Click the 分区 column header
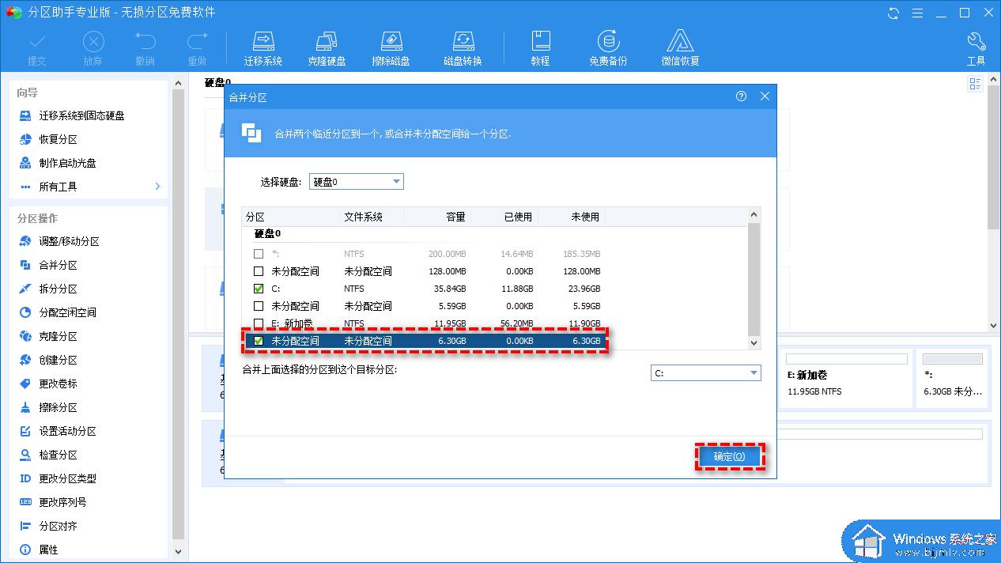 point(291,217)
